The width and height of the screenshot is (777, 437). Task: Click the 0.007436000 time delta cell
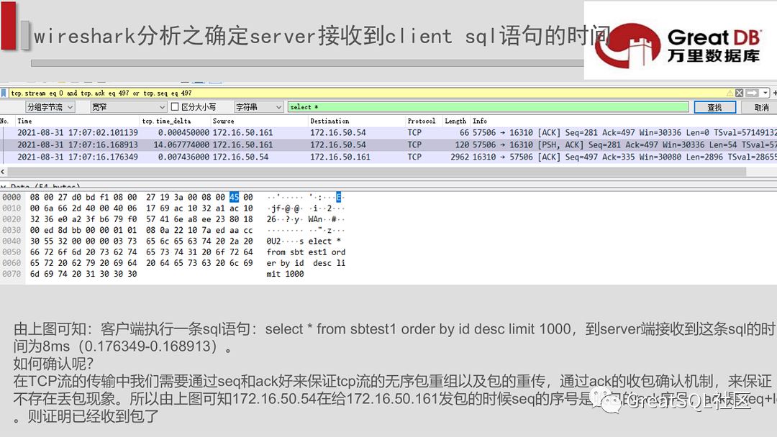[184, 157]
